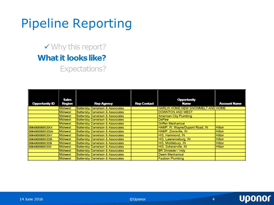Viewport: 274px width, 205px height.
Task: Click the DePew opportunity cell
Action: pos(186,120)
